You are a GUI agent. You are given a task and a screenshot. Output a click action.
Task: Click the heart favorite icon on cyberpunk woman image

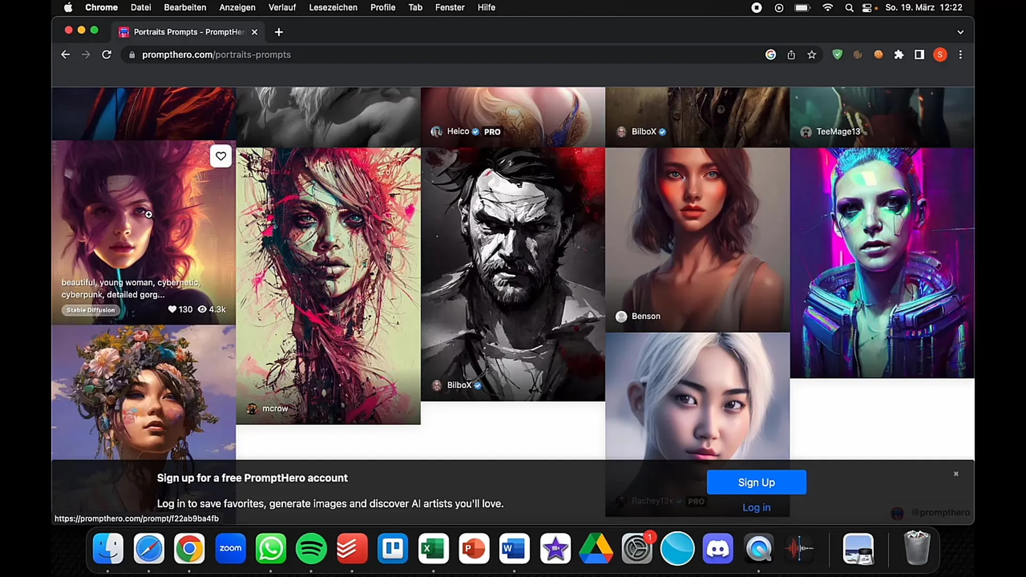(221, 156)
